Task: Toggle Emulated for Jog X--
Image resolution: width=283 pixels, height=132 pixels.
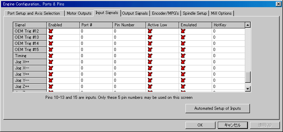Action: tap(183, 68)
